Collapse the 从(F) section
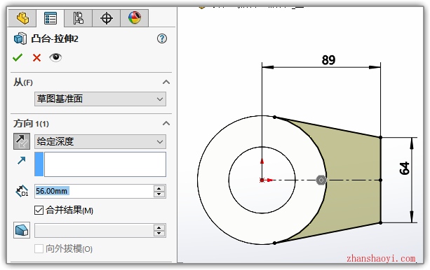The image size is (430, 270). pos(166,82)
